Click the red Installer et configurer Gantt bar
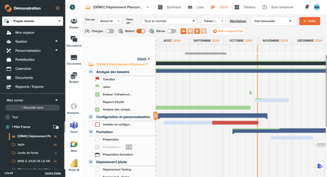The height and width of the screenshot is (177, 327). [235, 123]
